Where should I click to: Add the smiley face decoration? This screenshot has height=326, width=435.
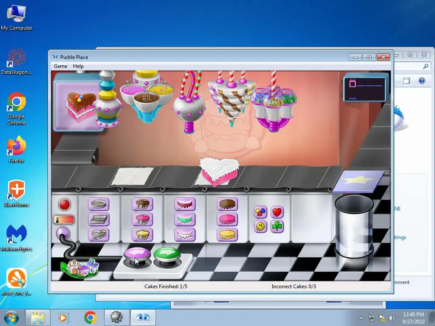[x=260, y=227]
